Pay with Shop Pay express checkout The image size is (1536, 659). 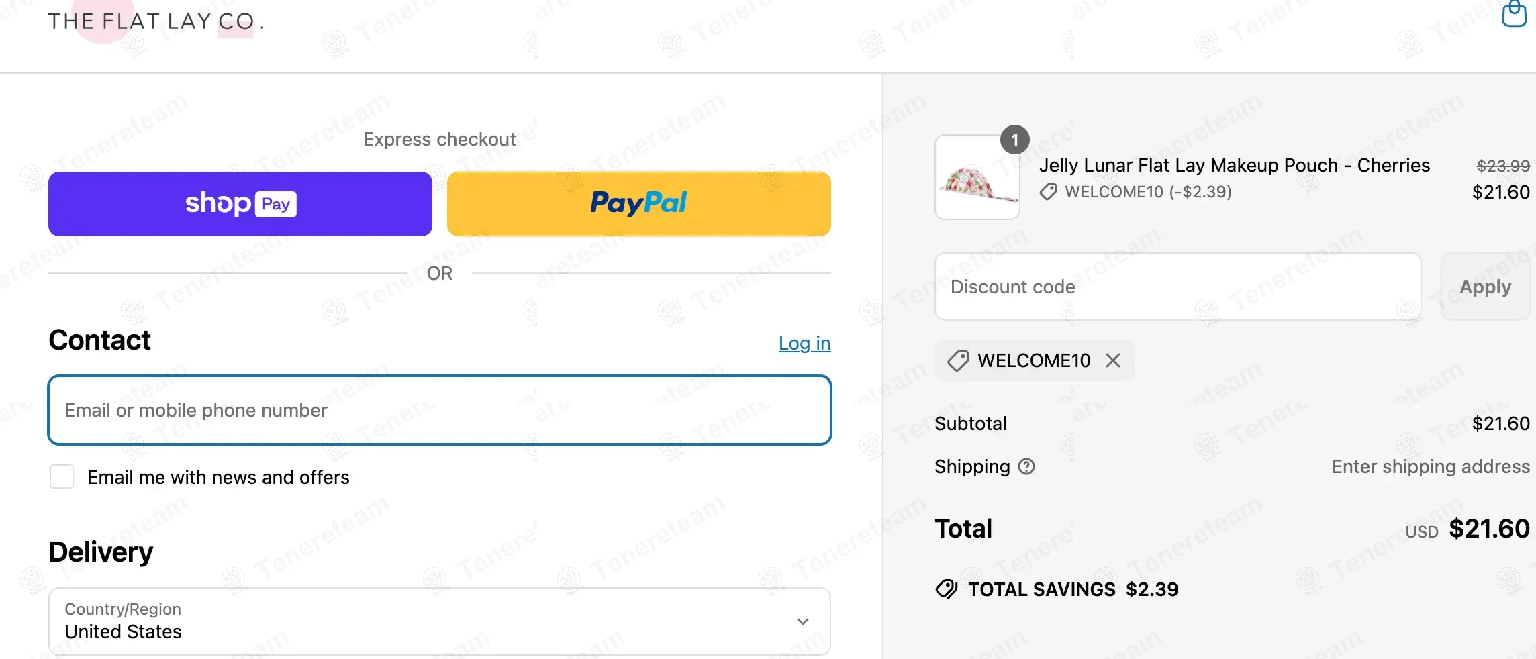240,204
